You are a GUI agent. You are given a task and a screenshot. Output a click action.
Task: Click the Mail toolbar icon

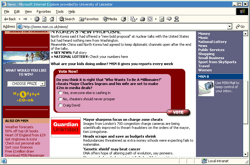(x=132, y=19)
